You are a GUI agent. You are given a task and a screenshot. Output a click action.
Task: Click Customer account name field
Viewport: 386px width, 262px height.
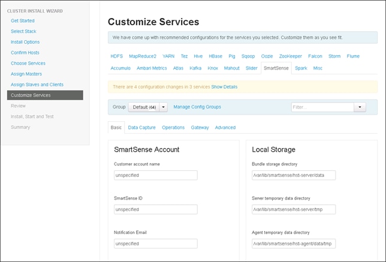pos(156,175)
